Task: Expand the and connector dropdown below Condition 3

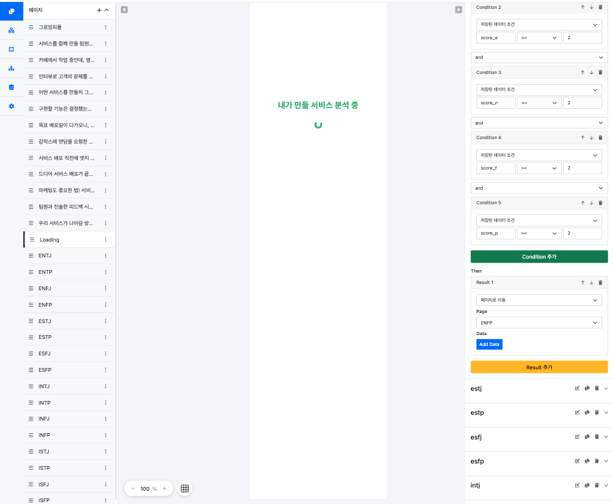Action: 539,122
